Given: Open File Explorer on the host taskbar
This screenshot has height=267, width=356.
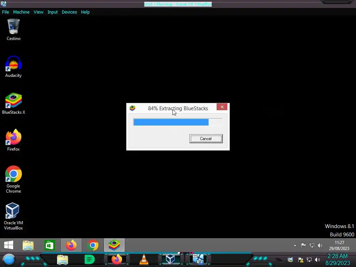Looking at the screenshot, I should [63, 259].
